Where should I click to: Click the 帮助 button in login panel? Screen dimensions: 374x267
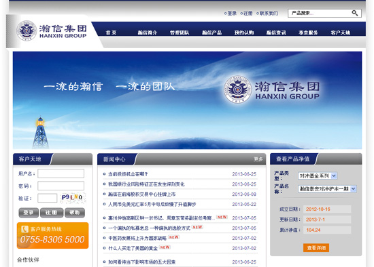coord(74,213)
